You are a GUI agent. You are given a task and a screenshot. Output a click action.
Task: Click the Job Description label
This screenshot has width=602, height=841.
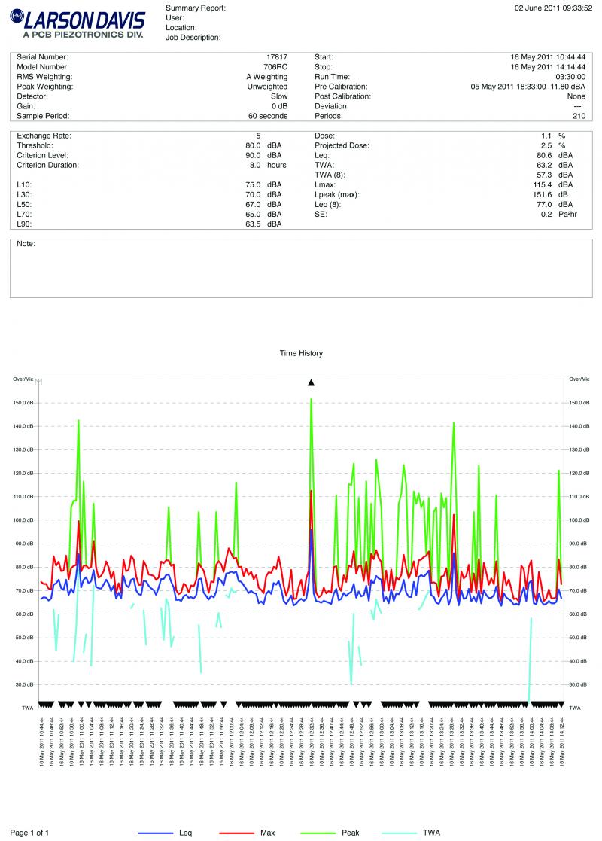pos(193,37)
